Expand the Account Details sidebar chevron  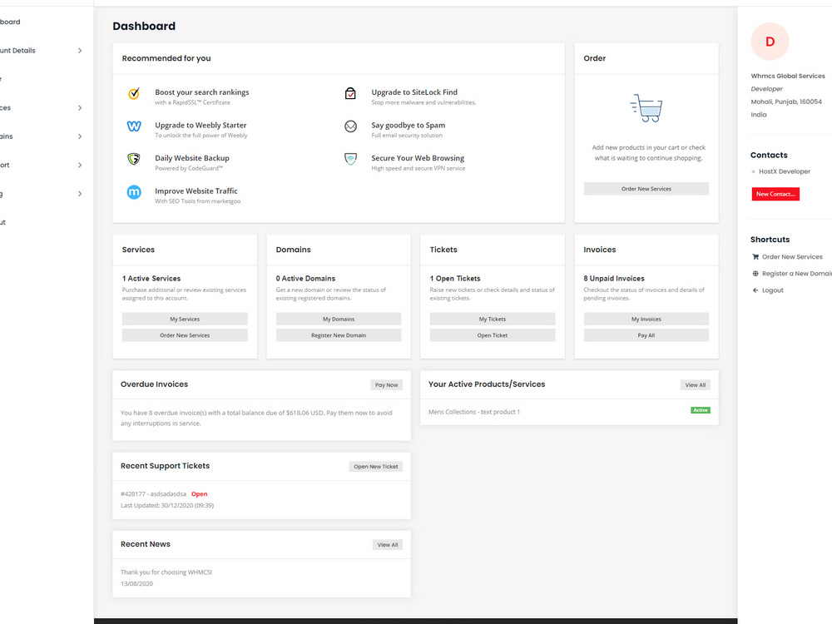[x=80, y=51]
